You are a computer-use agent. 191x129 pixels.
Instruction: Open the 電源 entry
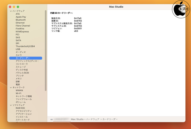pyautogui.click(x=18, y=84)
